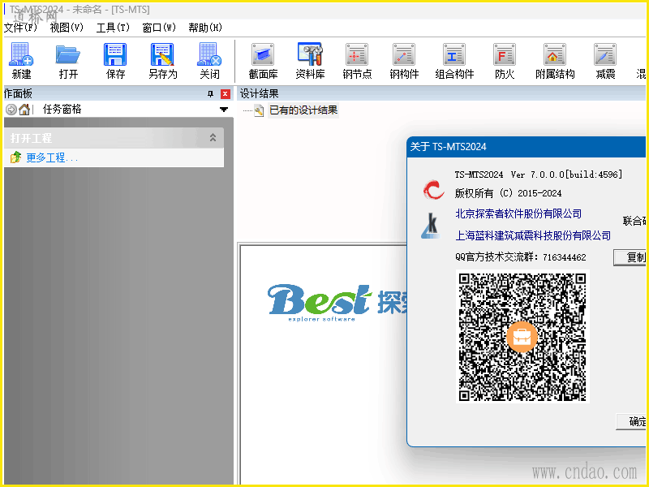Viewport: 649px width, 487px height.
Task: Click the task pane home icon
Action: pyautogui.click(x=24, y=110)
